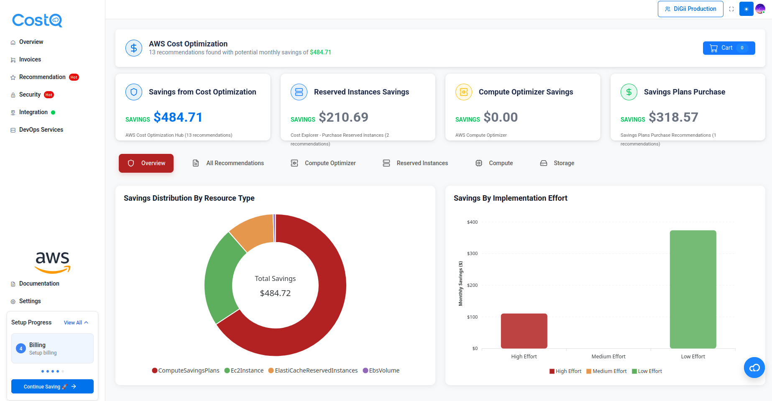Click the DevOps Services icon
This screenshot has height=401, width=772.
click(13, 130)
